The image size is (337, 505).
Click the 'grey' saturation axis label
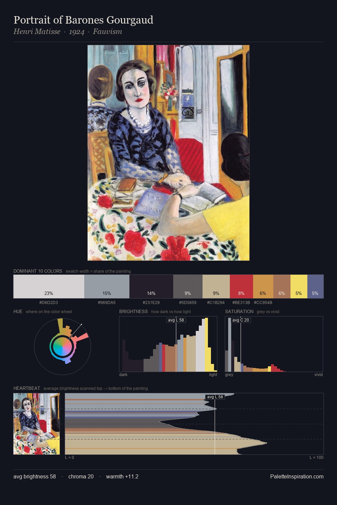click(x=229, y=375)
